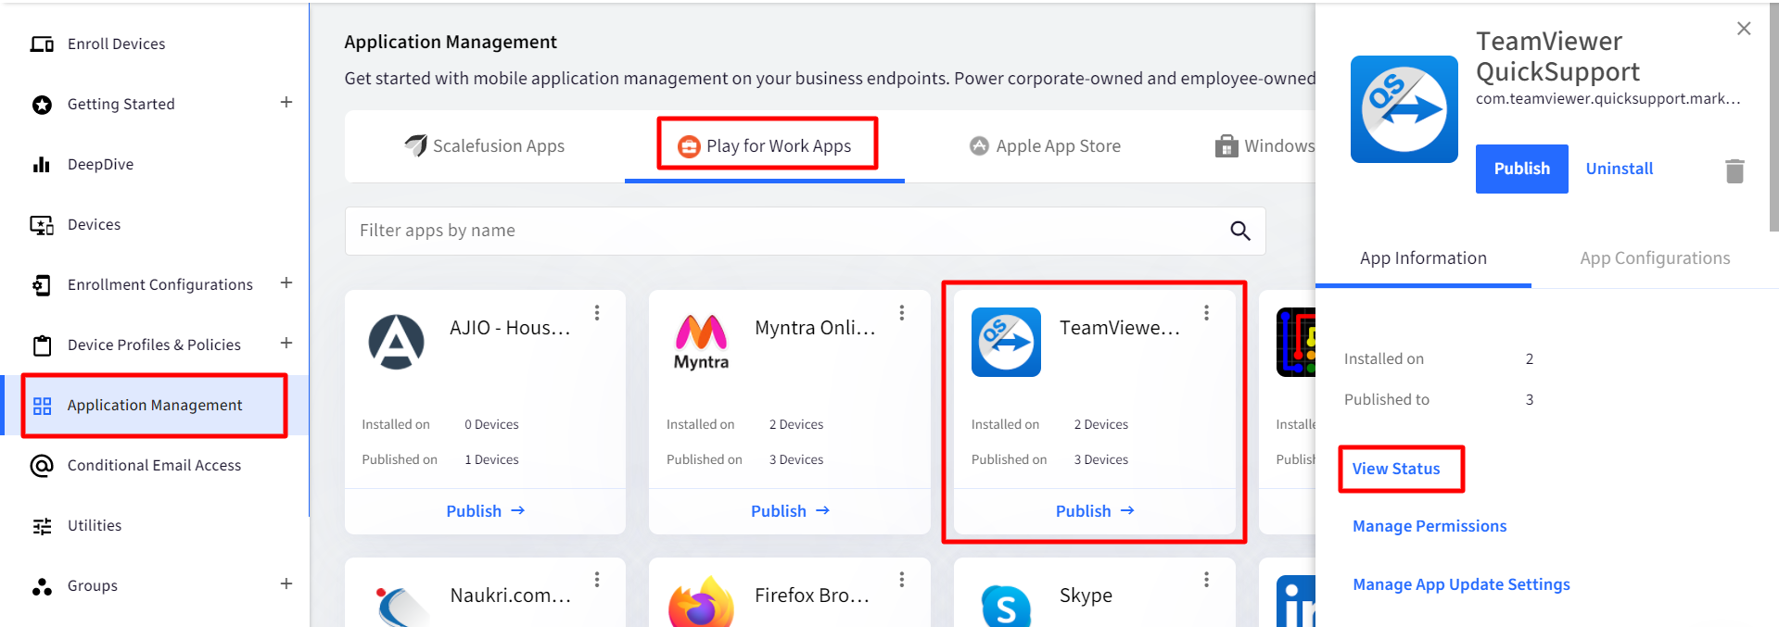Click the Myntra app logo
The height and width of the screenshot is (627, 1779).
tap(701, 342)
